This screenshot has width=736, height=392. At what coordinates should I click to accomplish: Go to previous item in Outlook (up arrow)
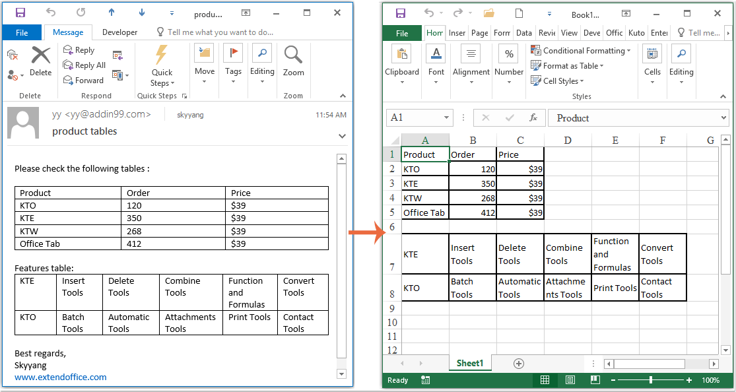coord(112,13)
